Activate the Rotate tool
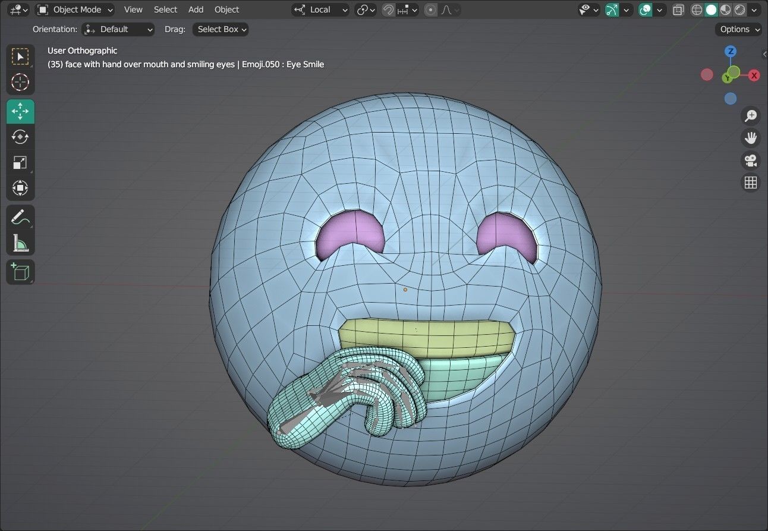The height and width of the screenshot is (531, 768). (x=20, y=137)
